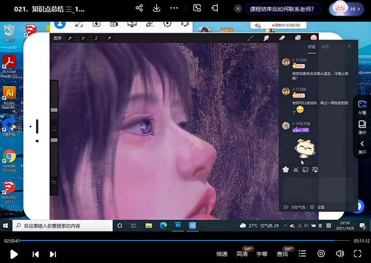The width and height of the screenshot is (371, 263).
Task: Click the download icon in top bar
Action: tap(157, 8)
